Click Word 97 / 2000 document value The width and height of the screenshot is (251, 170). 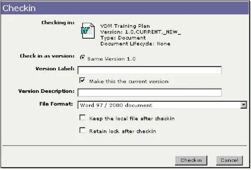pos(116,105)
